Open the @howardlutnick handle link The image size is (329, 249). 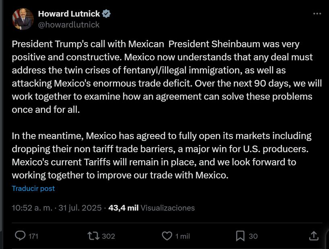coord(69,24)
